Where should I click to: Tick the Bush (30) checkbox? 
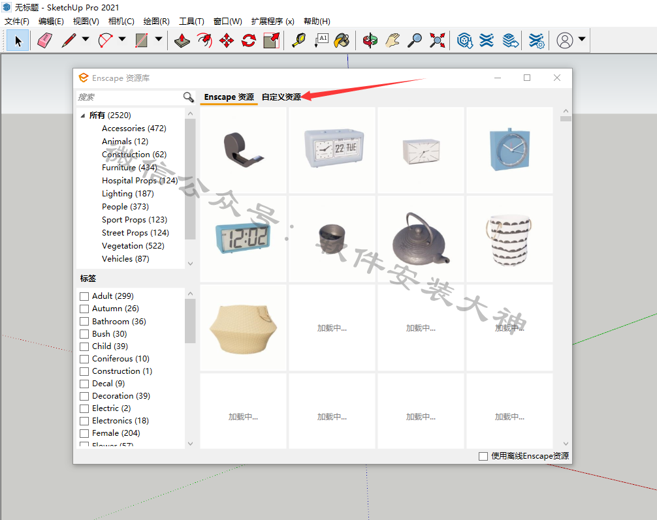84,334
